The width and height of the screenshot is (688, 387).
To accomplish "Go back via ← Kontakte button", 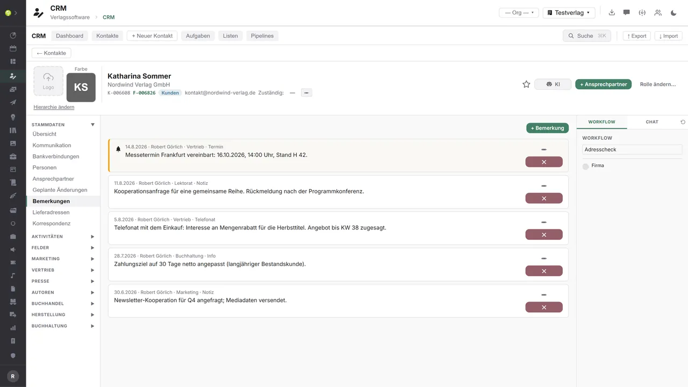I will 51,53.
